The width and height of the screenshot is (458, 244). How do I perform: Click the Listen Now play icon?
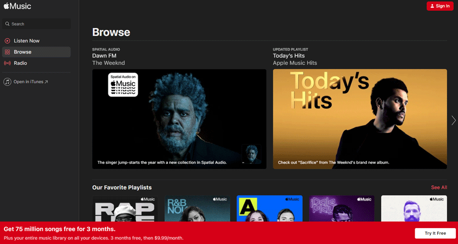point(7,41)
